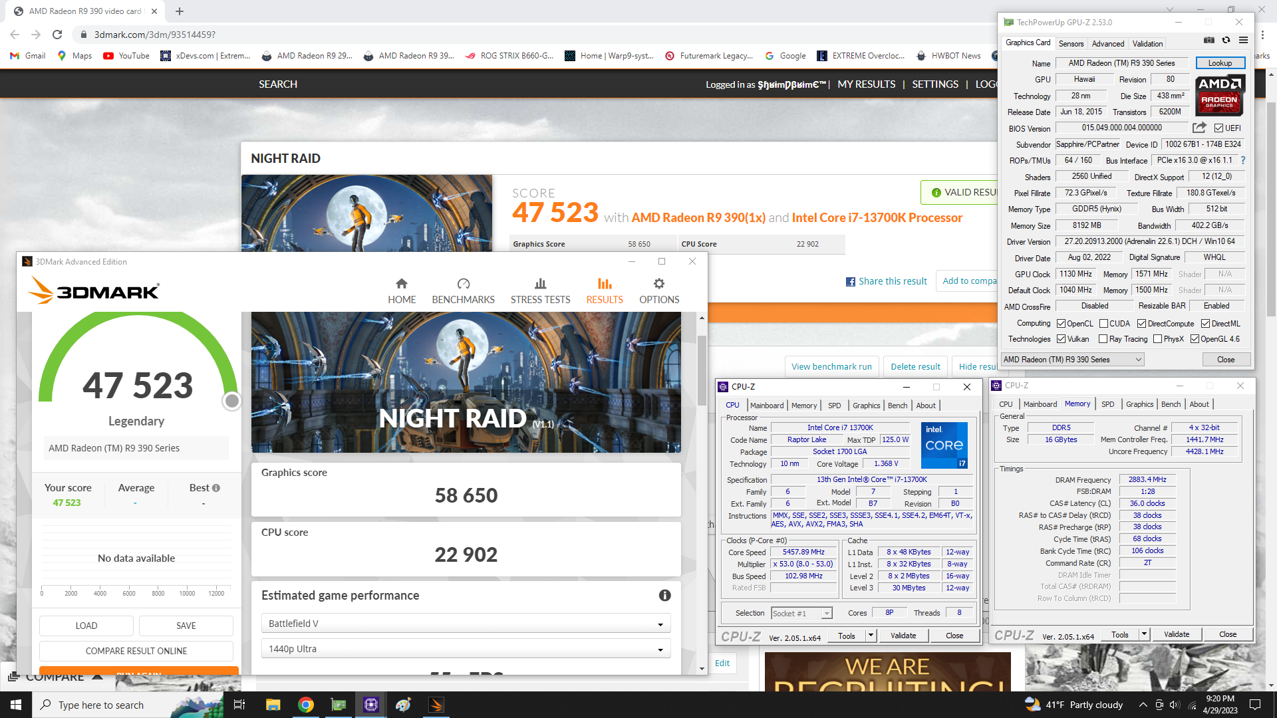Open STRESS TESTS in 3DMark
Screen dimensions: 1277x718
tap(540, 291)
